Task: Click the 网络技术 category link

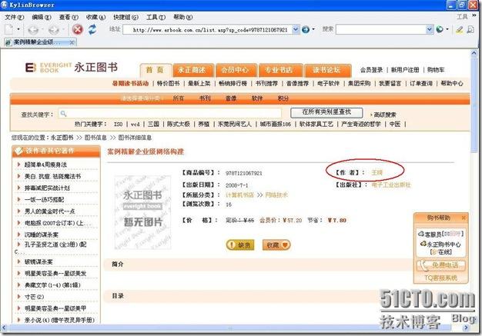Action: click(x=276, y=195)
